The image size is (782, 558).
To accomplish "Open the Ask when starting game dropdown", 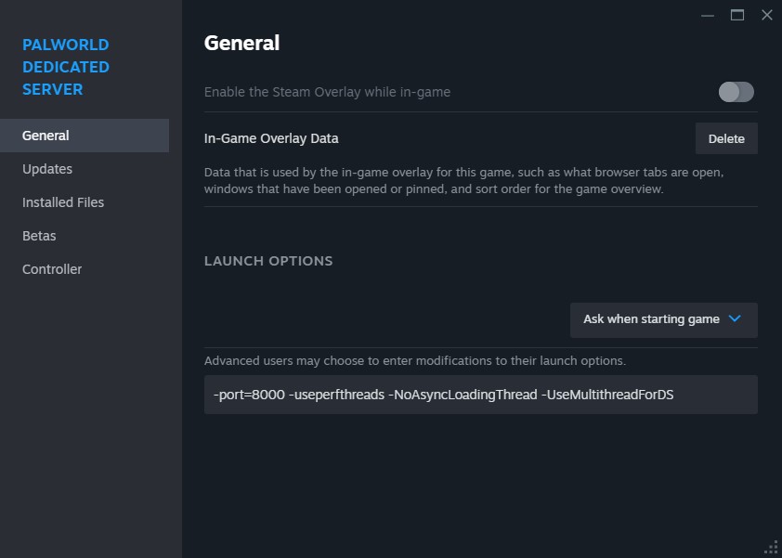I will click(663, 318).
